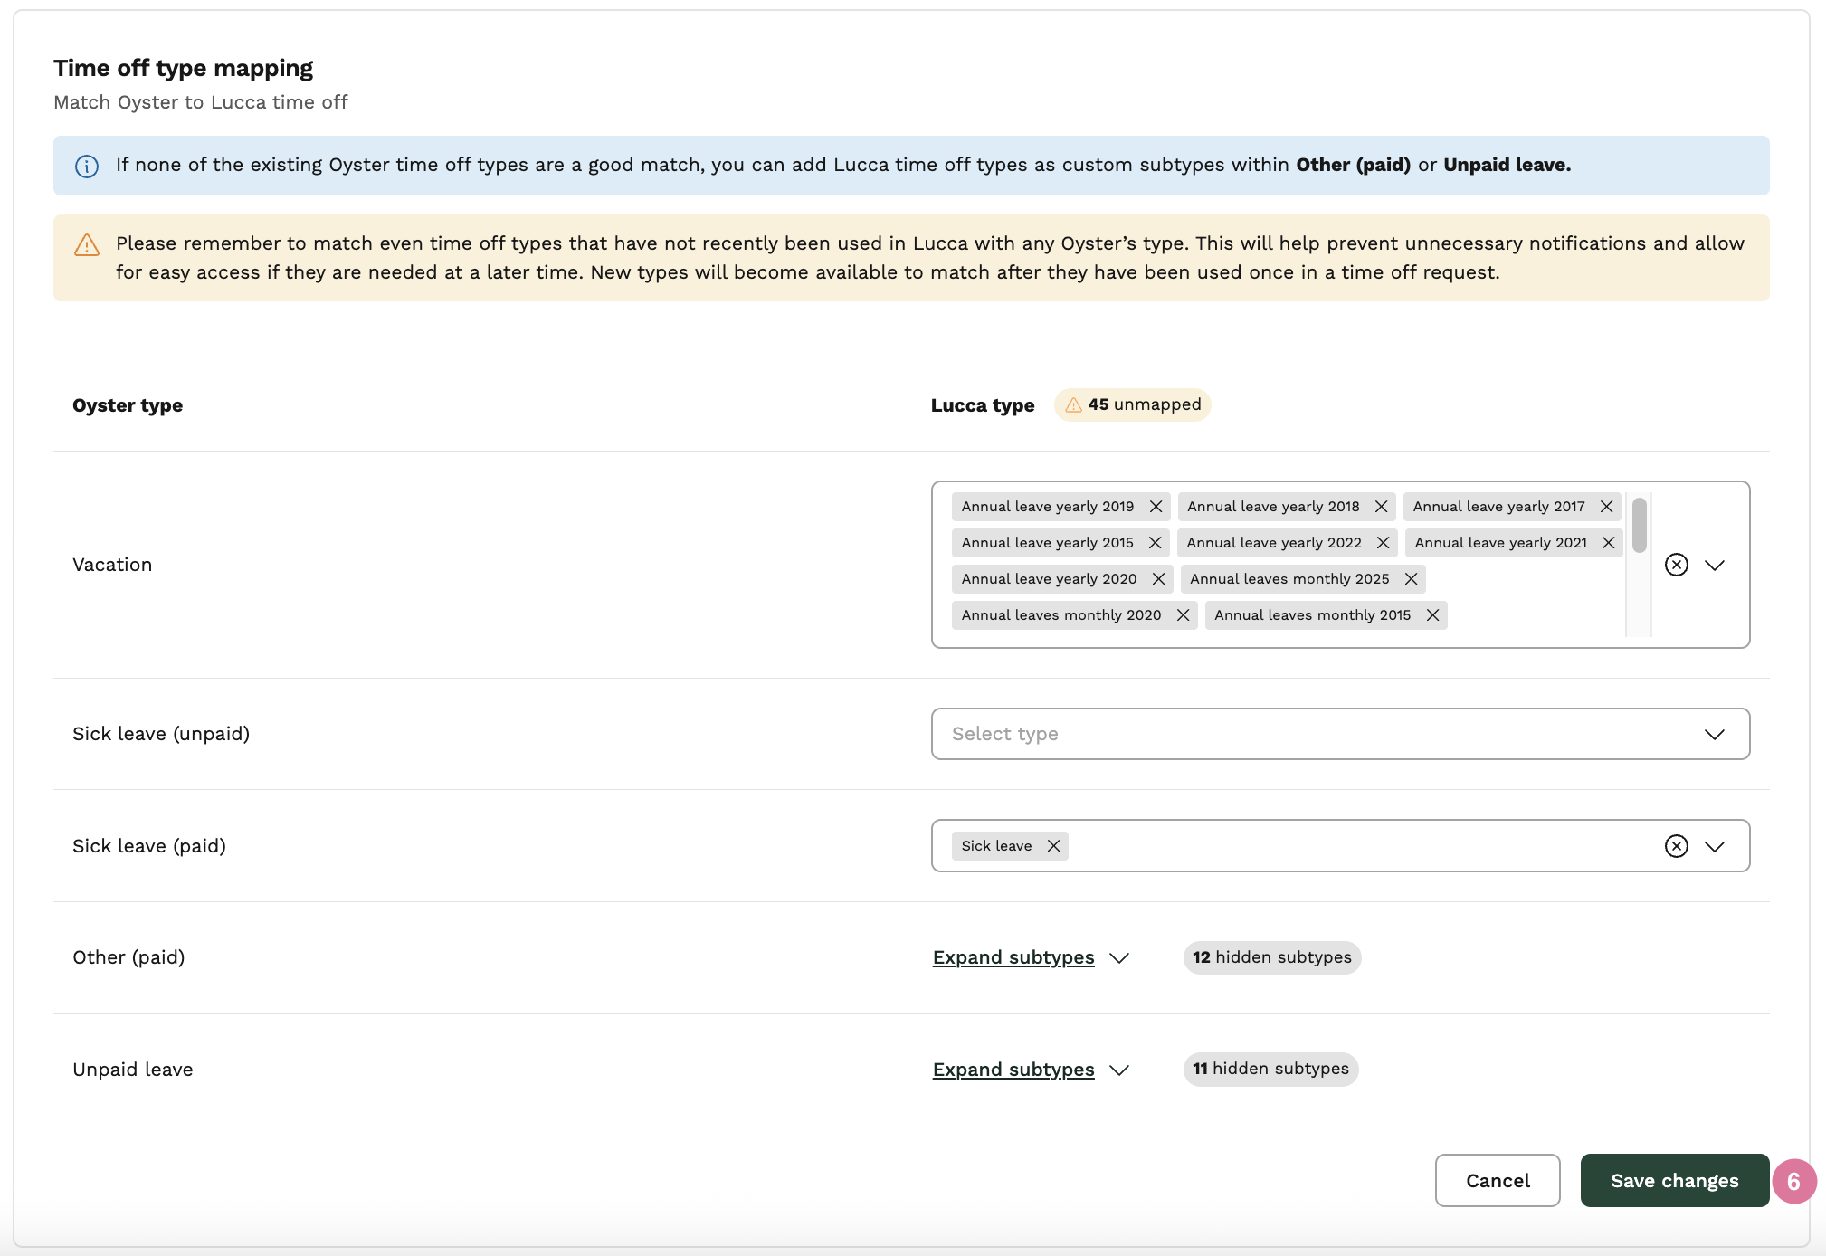Click the Sick leave (paid) row label
This screenshot has height=1256, width=1826.
coord(149,846)
